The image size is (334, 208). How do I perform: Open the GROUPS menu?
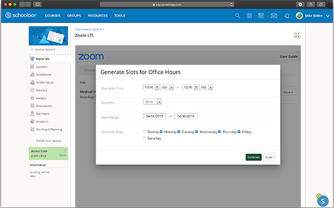pos(74,15)
